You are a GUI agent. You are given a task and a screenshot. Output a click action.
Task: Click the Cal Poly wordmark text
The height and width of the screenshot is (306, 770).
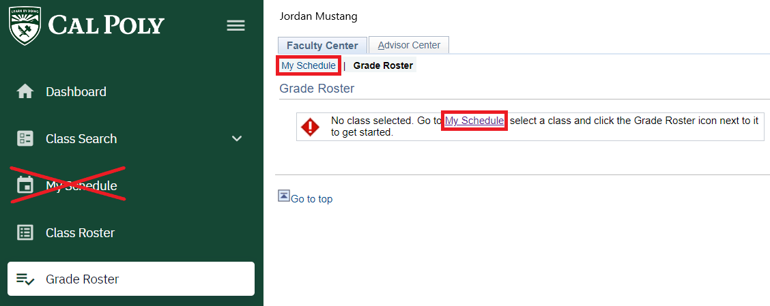coord(106,25)
